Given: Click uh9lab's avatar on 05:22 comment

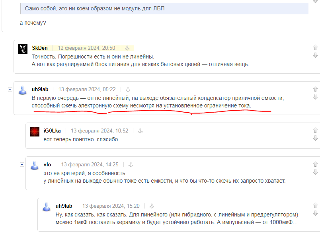Looking at the screenshot, I should pyautogui.click(x=23, y=90).
